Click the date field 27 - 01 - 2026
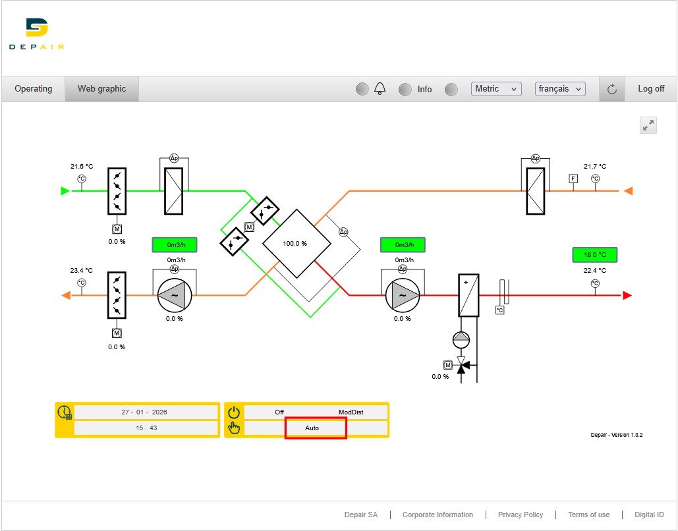Viewport: 678px width, 531px height. tap(146, 412)
